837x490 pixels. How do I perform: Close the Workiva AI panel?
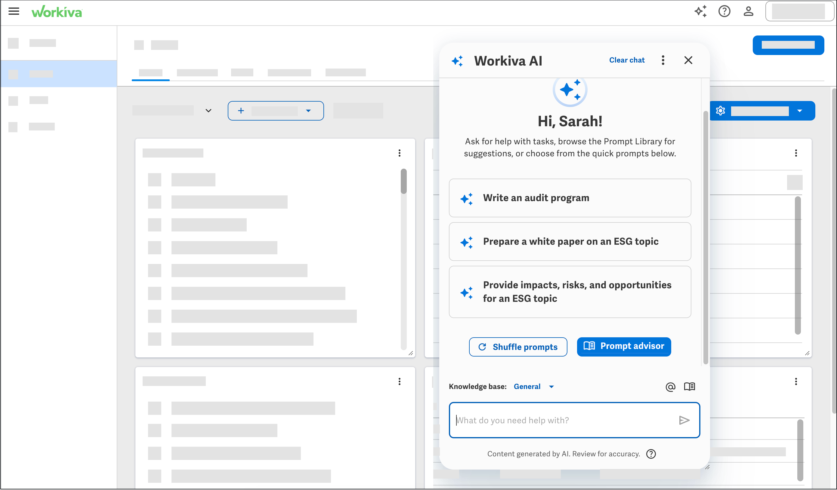(688, 60)
